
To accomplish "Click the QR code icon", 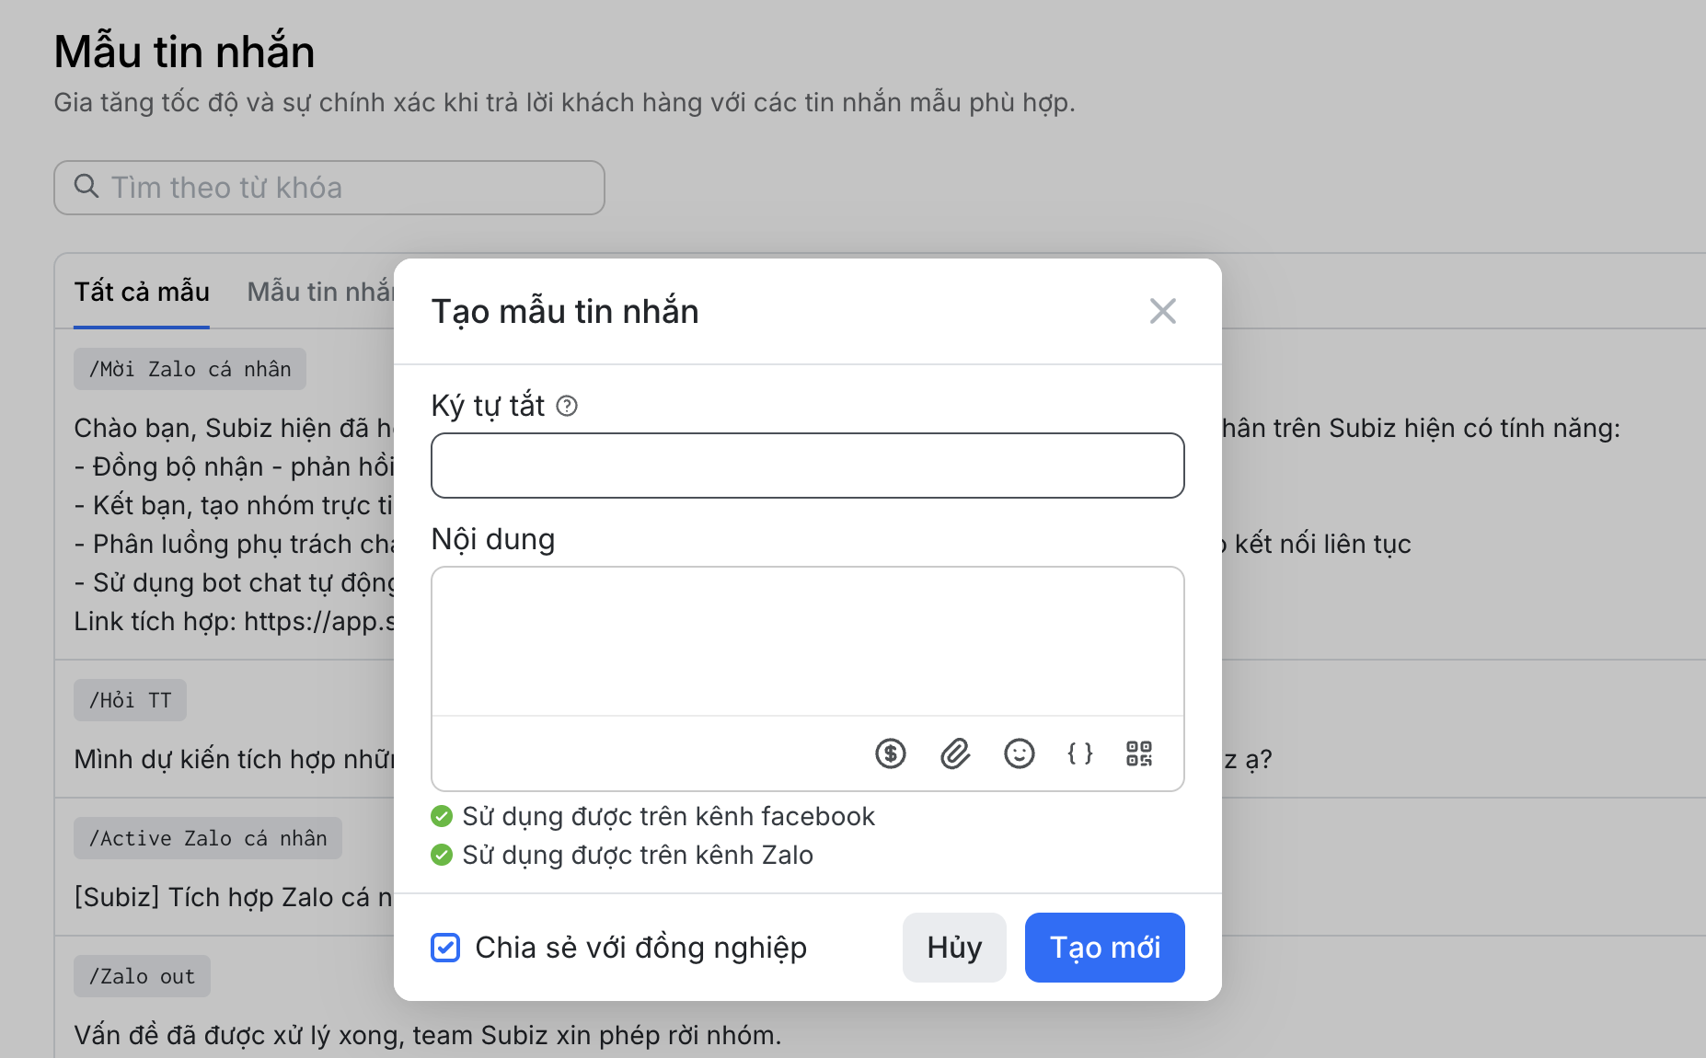I will pyautogui.click(x=1139, y=753).
